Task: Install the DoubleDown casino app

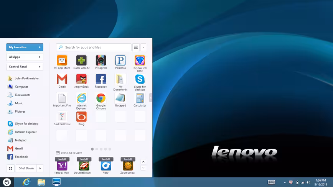Action: coord(84,159)
